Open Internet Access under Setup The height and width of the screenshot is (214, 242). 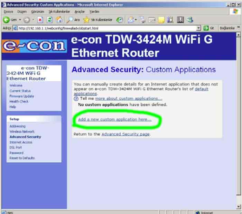tap(21, 142)
